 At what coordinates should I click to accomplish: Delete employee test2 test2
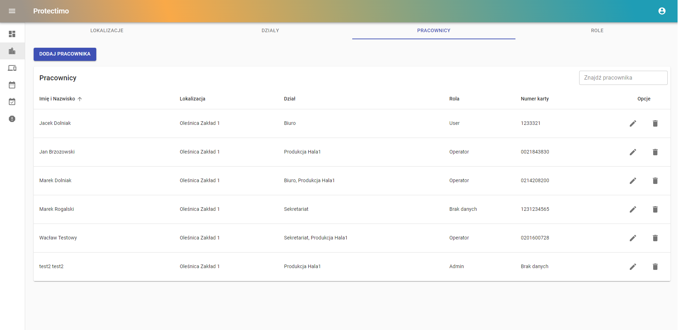point(655,267)
